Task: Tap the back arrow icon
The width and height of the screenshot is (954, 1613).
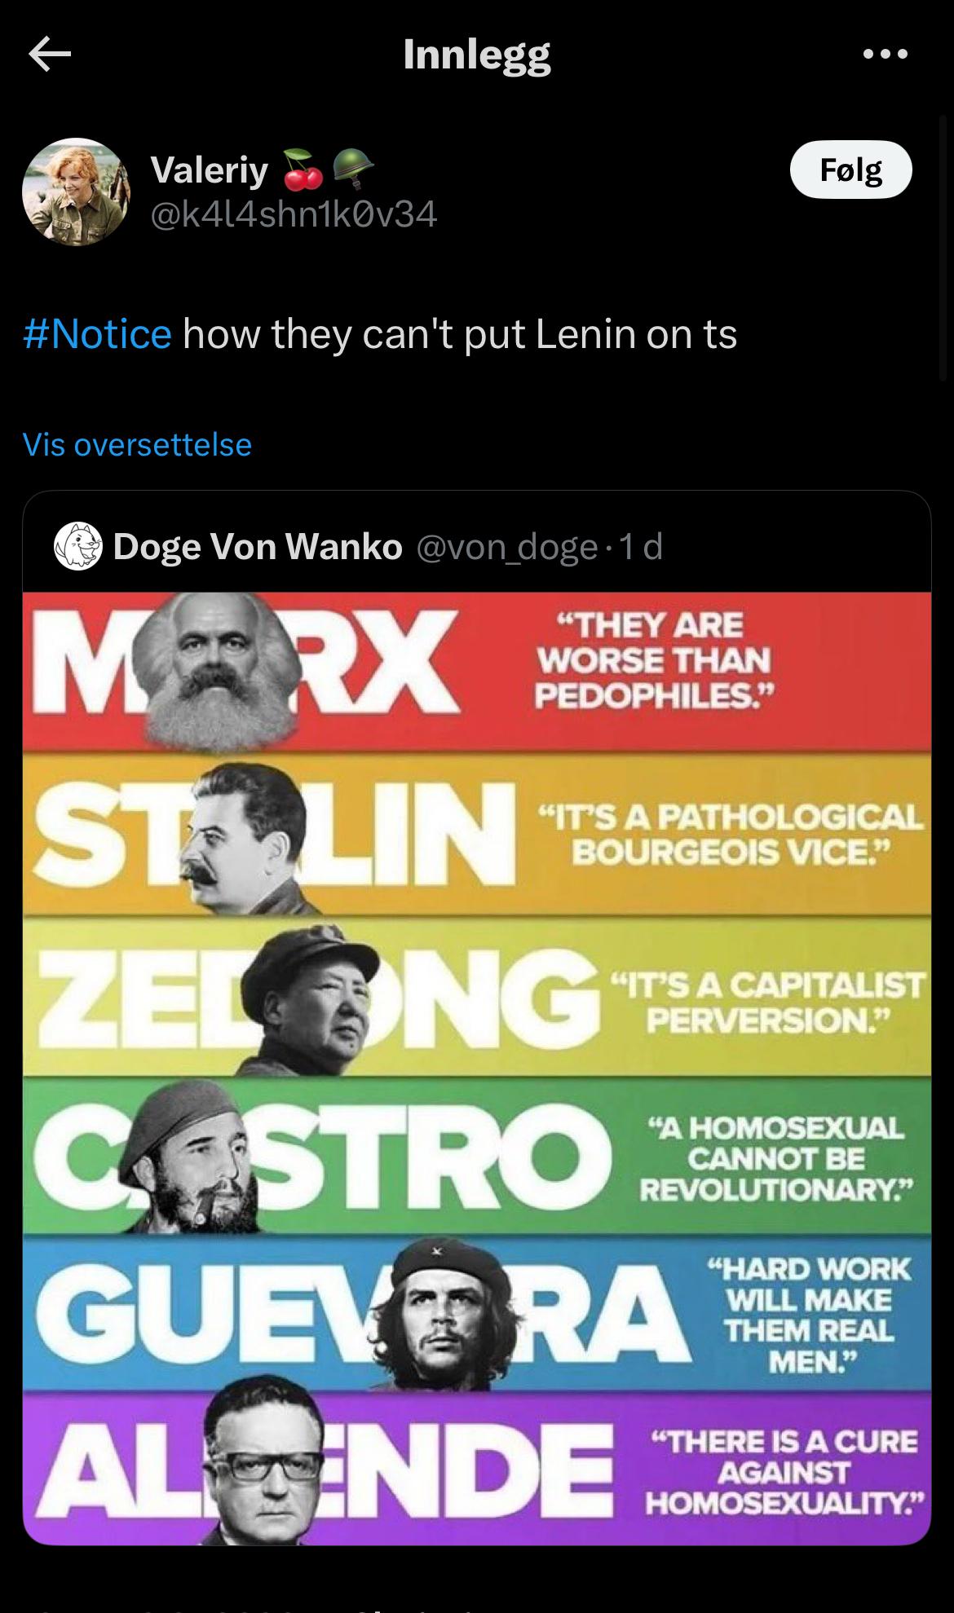Action: (x=50, y=55)
